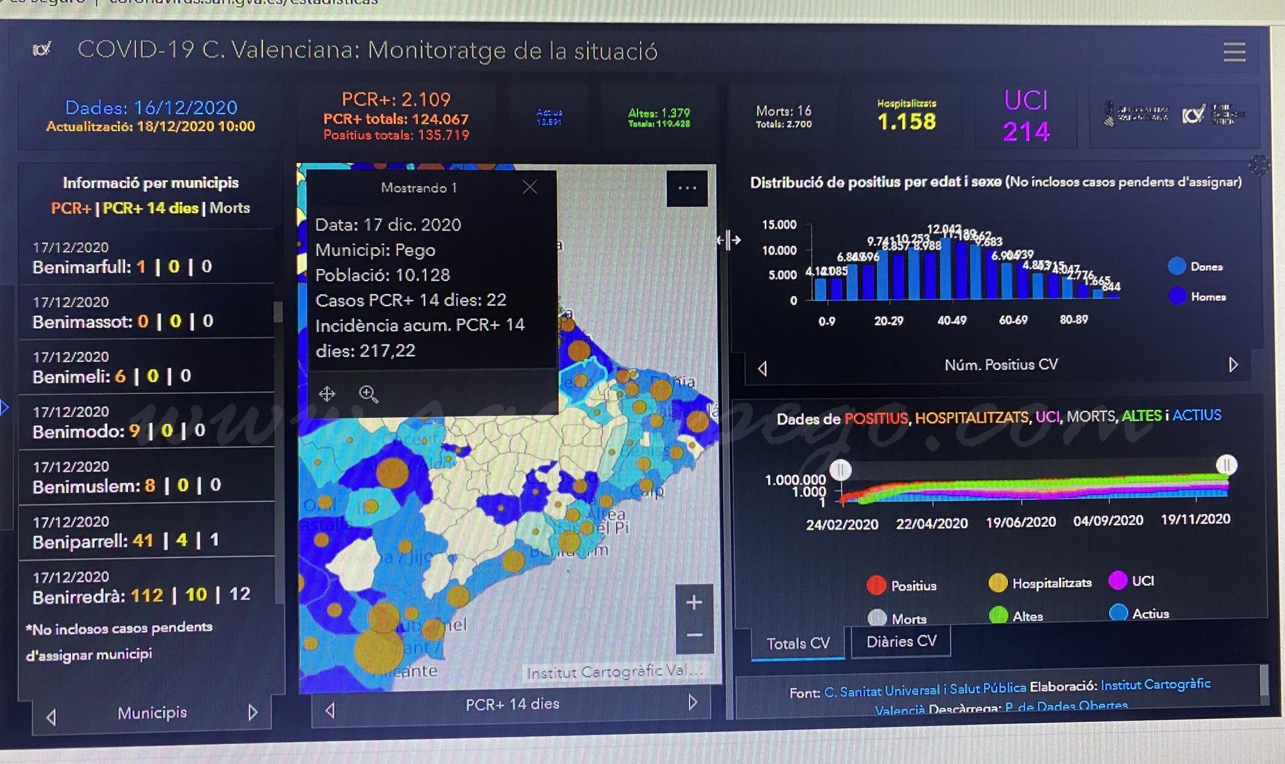The image size is (1285, 764).
Task: Zoom in the map with plus button
Action: pos(694,602)
